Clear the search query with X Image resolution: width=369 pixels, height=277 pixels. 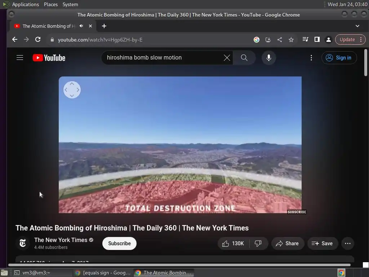(227, 58)
